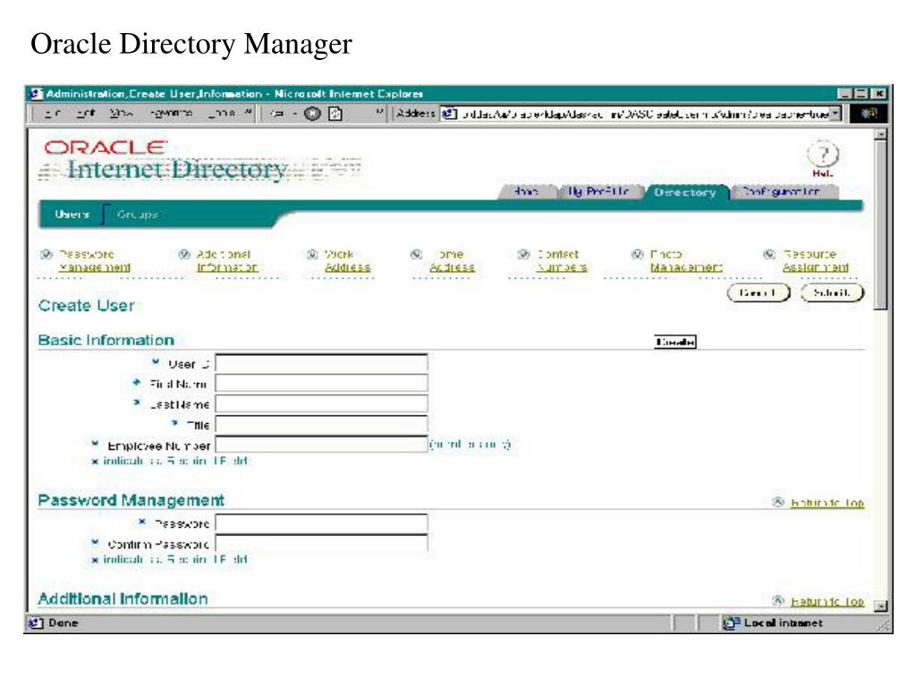Jump to Additional Information link

(x=227, y=260)
